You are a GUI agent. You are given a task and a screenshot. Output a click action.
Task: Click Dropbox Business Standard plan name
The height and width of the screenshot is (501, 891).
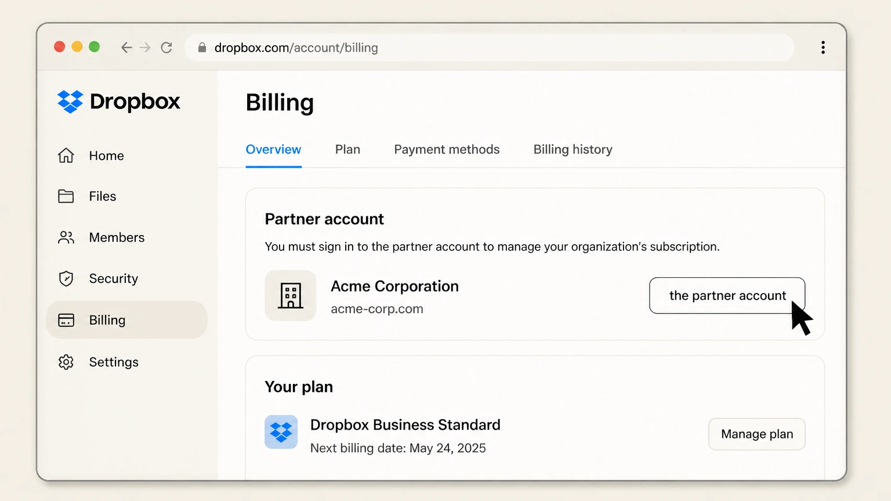pos(405,424)
